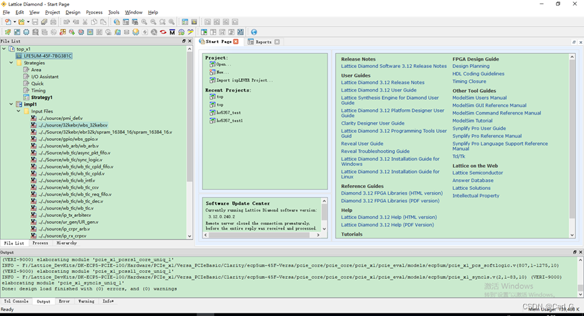Collapse the top_x1 project tree node
This screenshot has height=316, width=584.
tap(4, 49)
